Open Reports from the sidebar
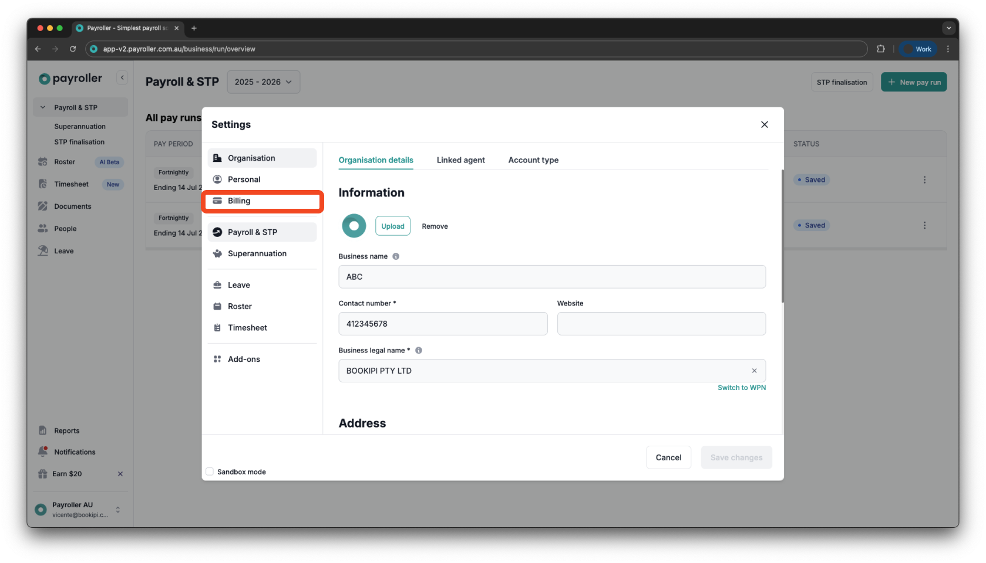 66,430
